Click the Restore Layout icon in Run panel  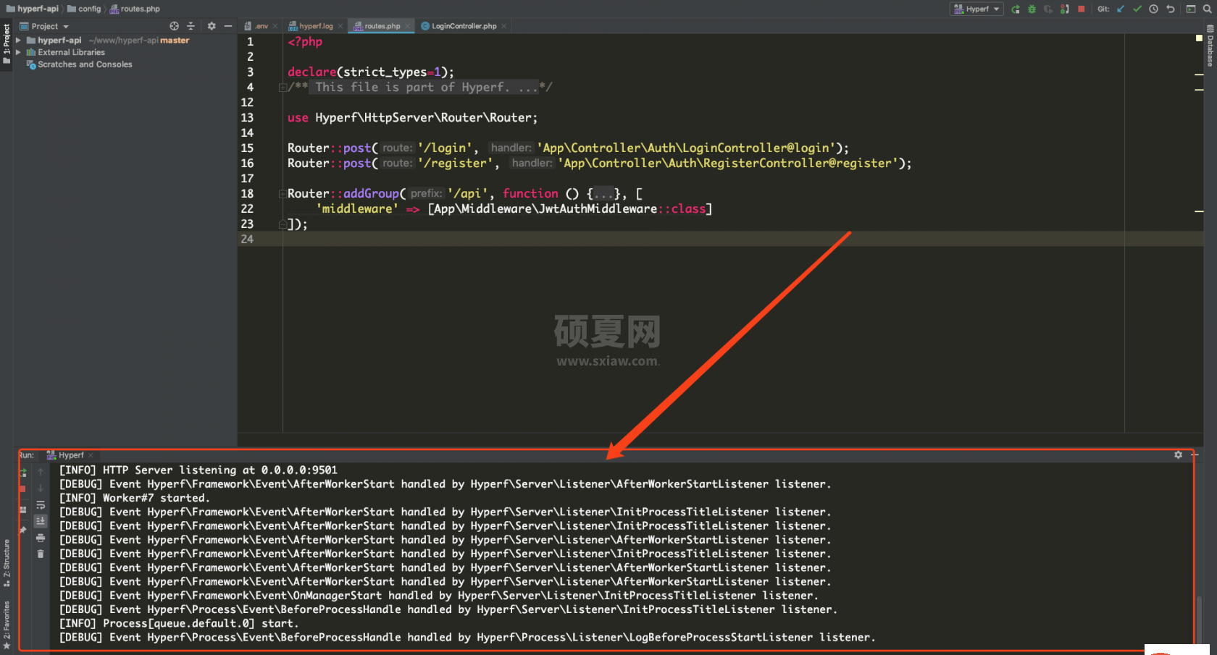tap(23, 510)
